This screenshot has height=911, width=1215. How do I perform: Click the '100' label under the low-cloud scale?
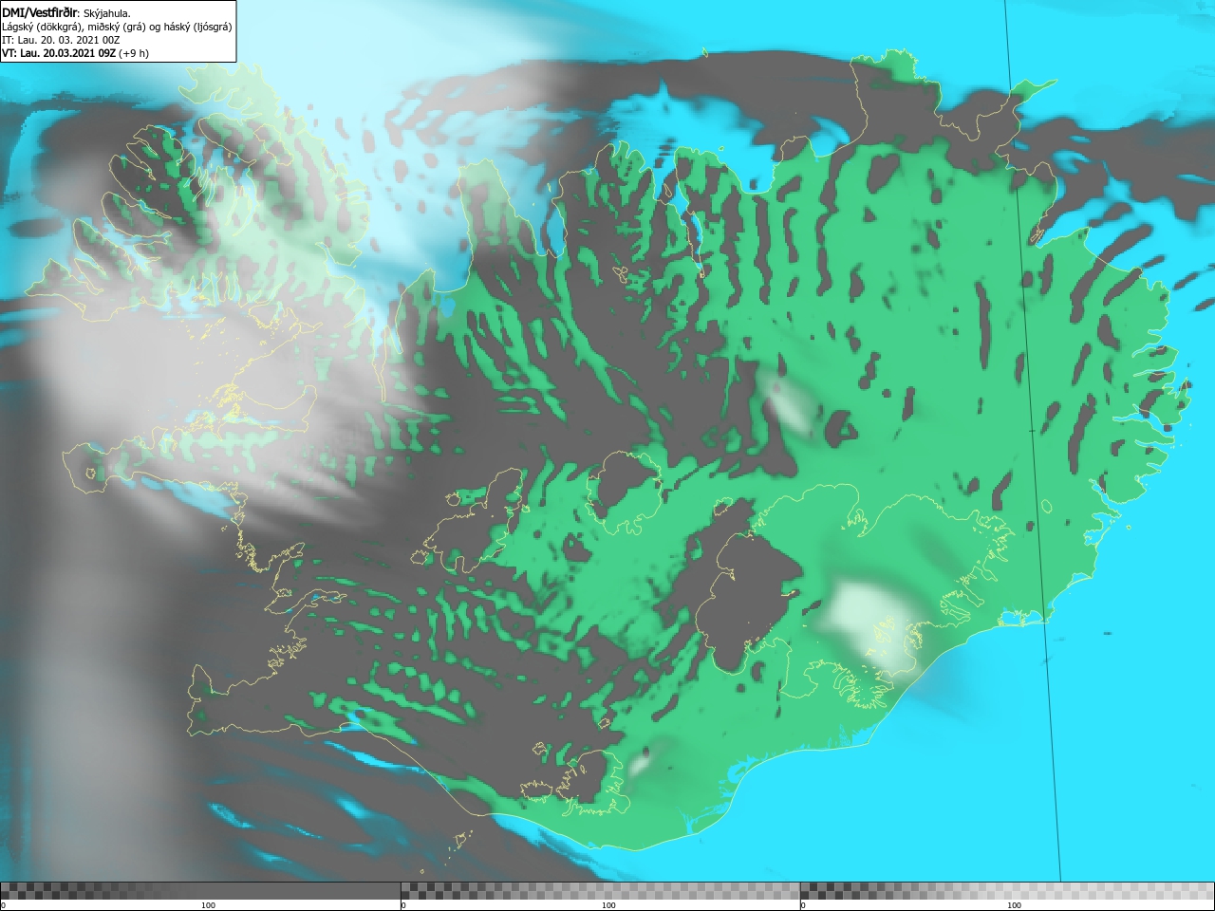(x=208, y=905)
